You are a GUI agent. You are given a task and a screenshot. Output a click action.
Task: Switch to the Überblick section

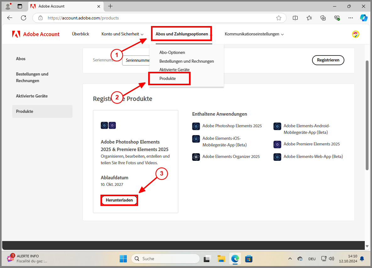[80, 34]
